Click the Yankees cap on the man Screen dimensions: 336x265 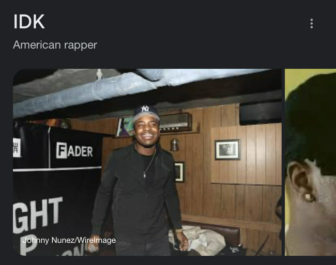click(146, 114)
